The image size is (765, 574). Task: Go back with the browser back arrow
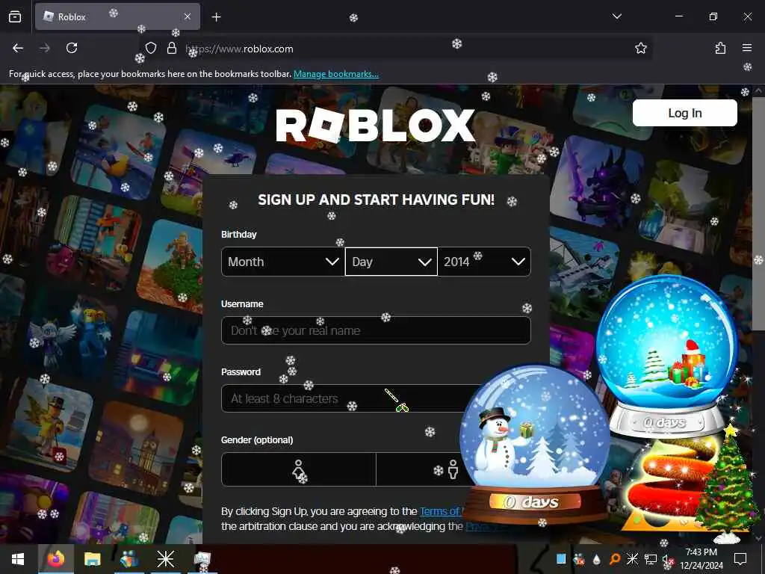tap(18, 48)
